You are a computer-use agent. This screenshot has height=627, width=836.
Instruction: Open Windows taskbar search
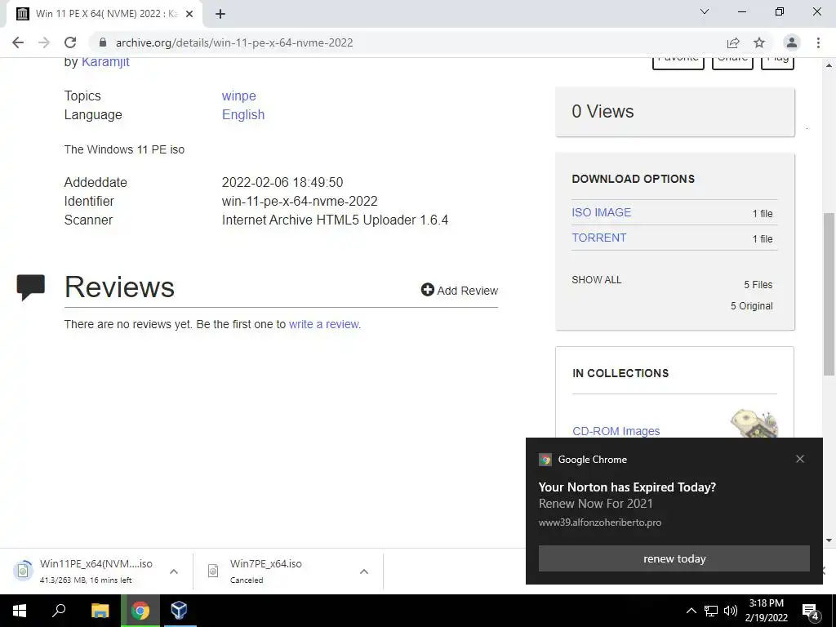pos(59,611)
